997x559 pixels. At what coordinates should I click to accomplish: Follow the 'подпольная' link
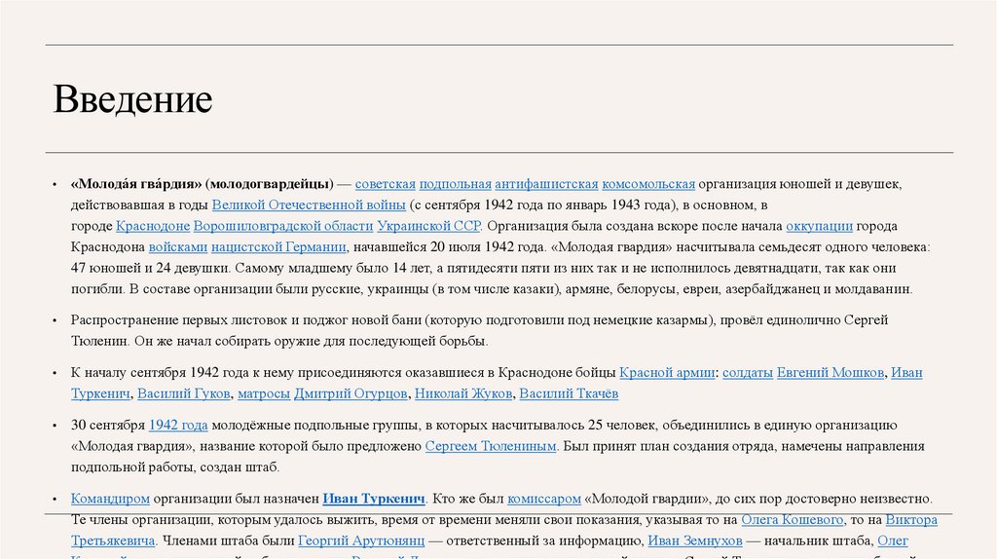(x=456, y=184)
